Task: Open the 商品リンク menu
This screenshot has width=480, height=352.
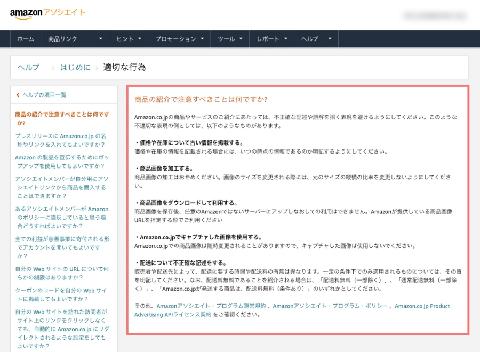Action: (x=62, y=39)
